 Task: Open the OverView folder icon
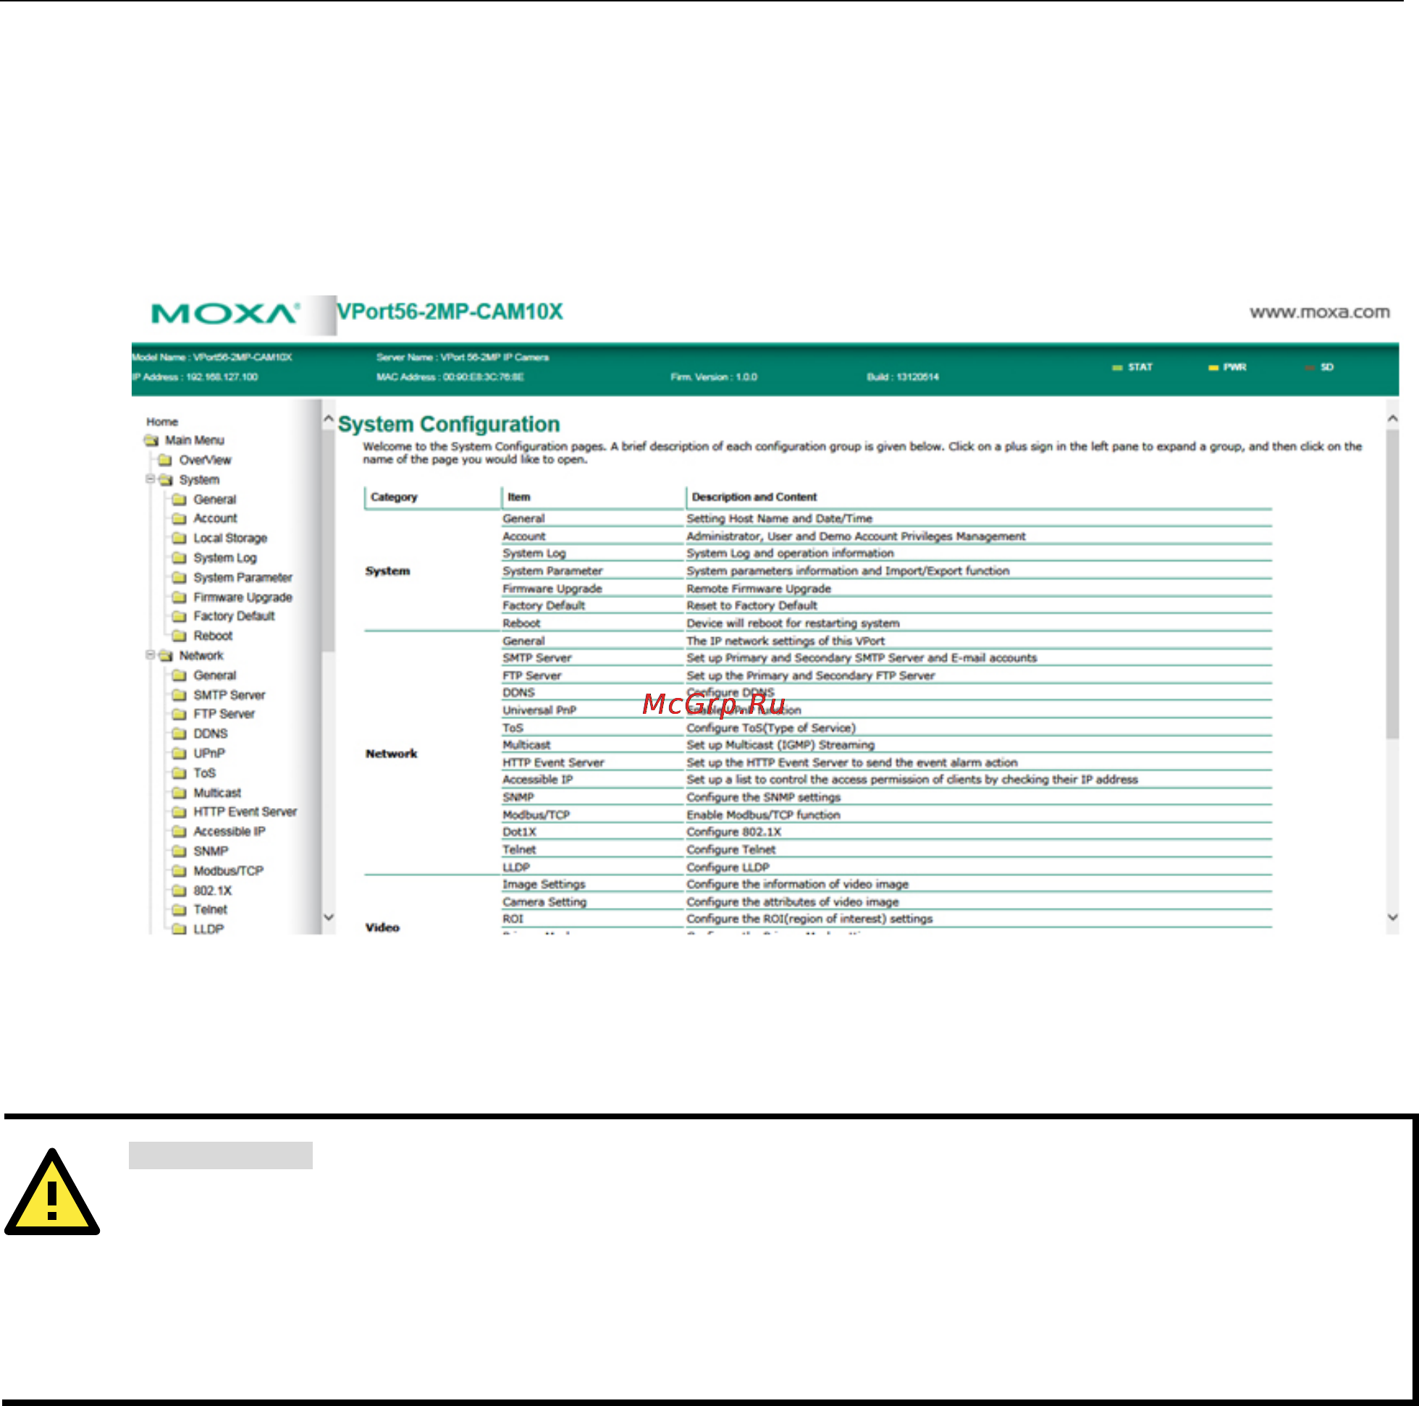tap(165, 460)
